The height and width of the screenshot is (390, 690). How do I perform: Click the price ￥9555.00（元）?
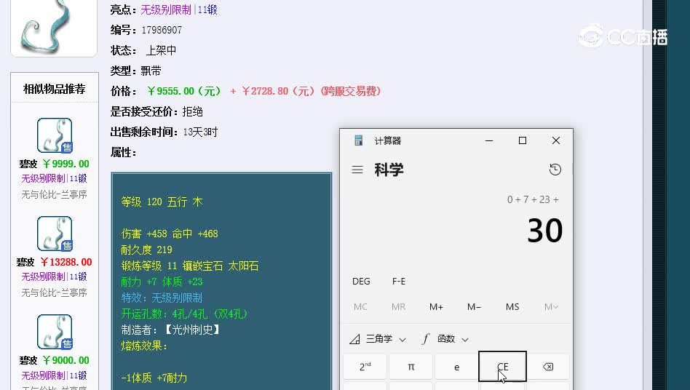click(x=184, y=92)
